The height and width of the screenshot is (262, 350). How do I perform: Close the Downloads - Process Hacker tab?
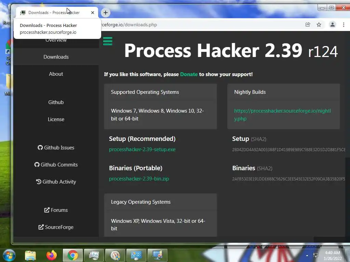[x=93, y=13]
